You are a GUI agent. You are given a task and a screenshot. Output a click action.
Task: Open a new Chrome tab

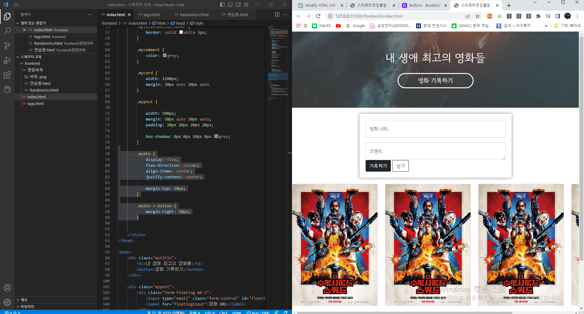509,5
